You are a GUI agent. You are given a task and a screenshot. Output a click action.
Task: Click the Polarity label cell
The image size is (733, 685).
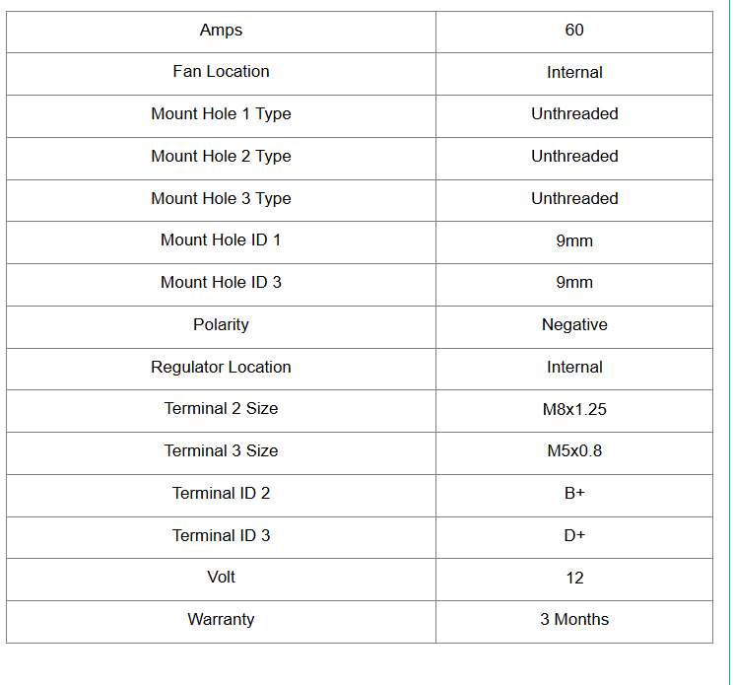click(x=221, y=325)
